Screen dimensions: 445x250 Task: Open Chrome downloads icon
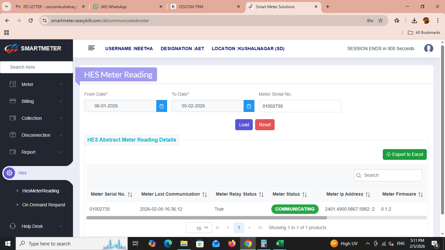click(x=414, y=21)
